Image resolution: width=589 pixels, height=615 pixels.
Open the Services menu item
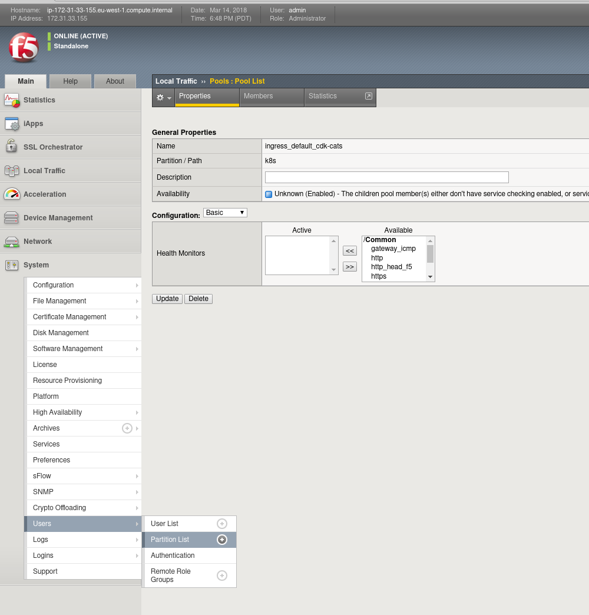84,444
